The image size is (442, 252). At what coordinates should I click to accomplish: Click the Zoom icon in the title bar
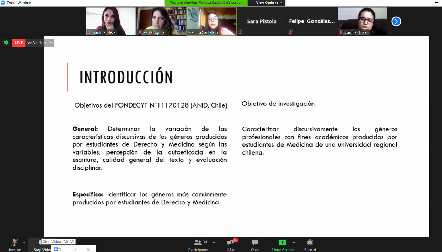pos(3,3)
